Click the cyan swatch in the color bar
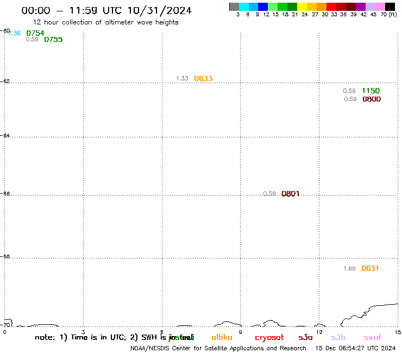Image resolution: width=402 pixels, height=353 pixels. (243, 7)
